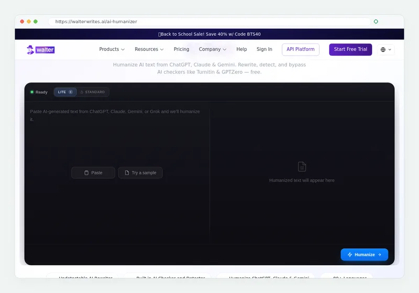Screen dimensions: 419x293
Task: Expand the Resources menu
Action: click(x=149, y=49)
